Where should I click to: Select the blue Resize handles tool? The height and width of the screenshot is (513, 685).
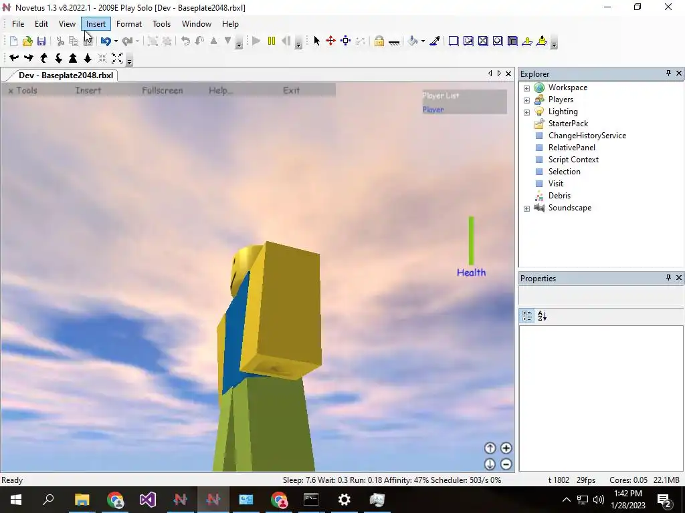(x=346, y=41)
